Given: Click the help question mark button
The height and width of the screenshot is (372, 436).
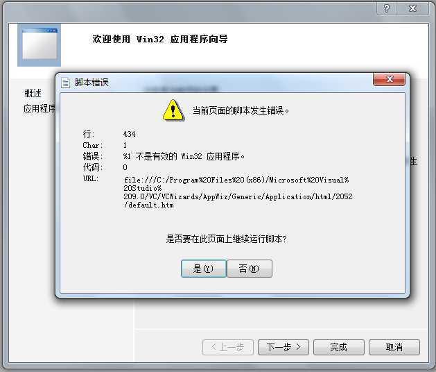Looking at the screenshot, I should (386, 8).
